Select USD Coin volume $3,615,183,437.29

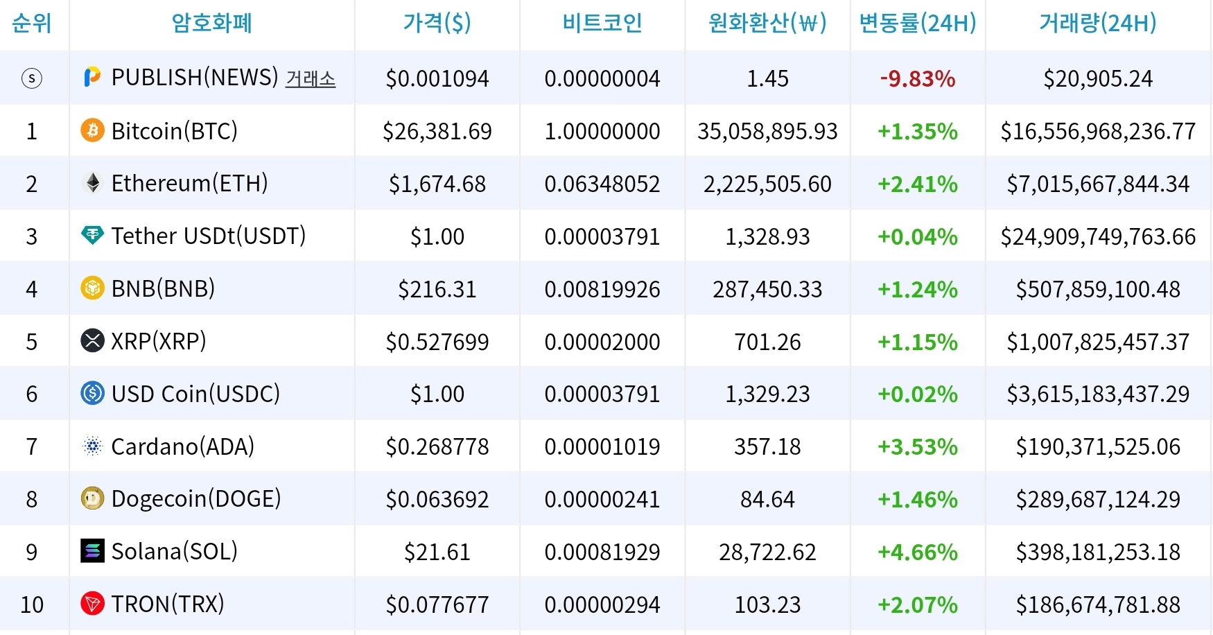(1098, 394)
